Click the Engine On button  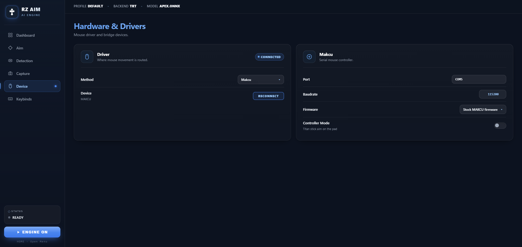pyautogui.click(x=32, y=232)
